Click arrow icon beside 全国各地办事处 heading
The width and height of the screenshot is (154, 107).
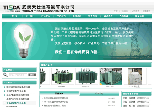[140, 94]
